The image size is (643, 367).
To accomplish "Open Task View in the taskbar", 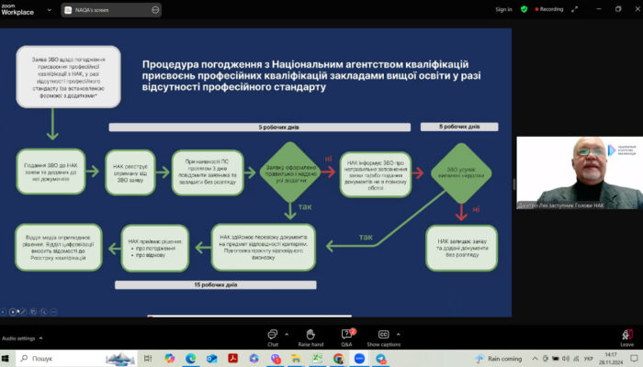I will 145,358.
